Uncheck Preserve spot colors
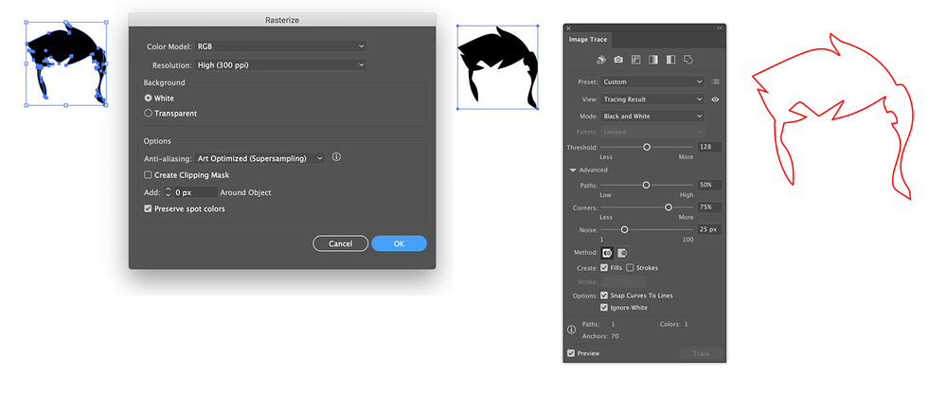 point(148,208)
